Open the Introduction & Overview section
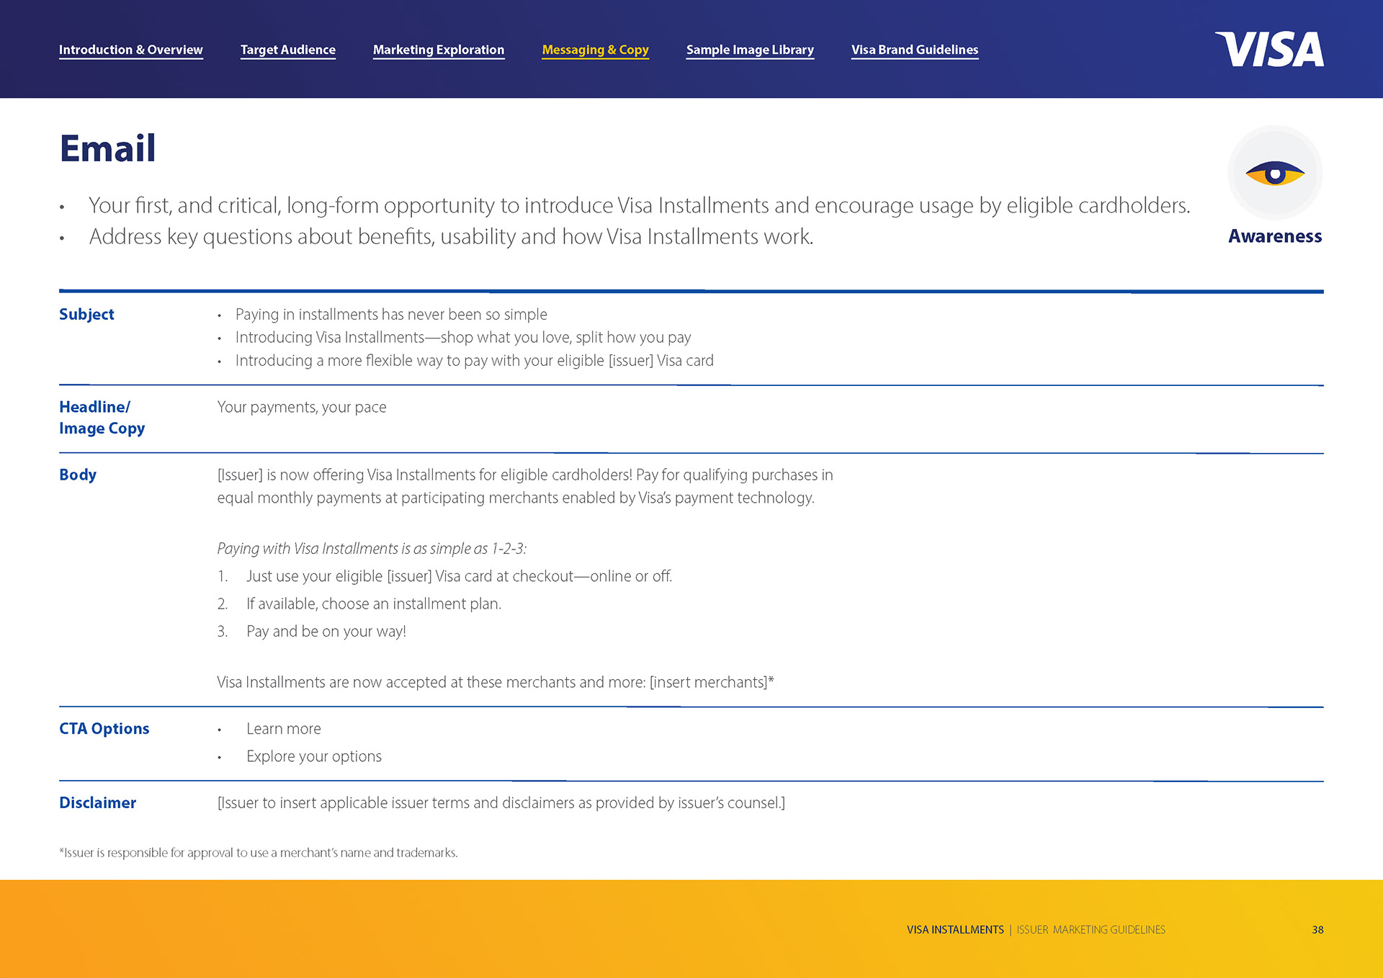Viewport: 1383px width, 978px height. pyautogui.click(x=131, y=50)
